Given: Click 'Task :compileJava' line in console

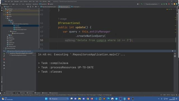Looking at the screenshot, I should point(53,63).
